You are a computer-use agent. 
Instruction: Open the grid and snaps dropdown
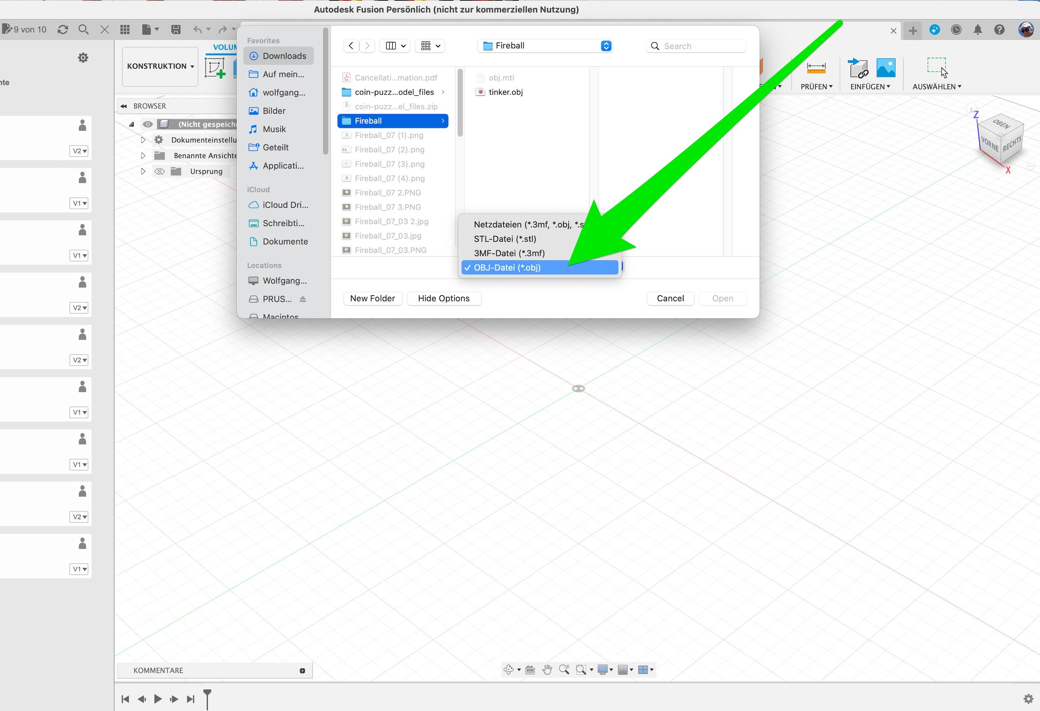click(625, 669)
